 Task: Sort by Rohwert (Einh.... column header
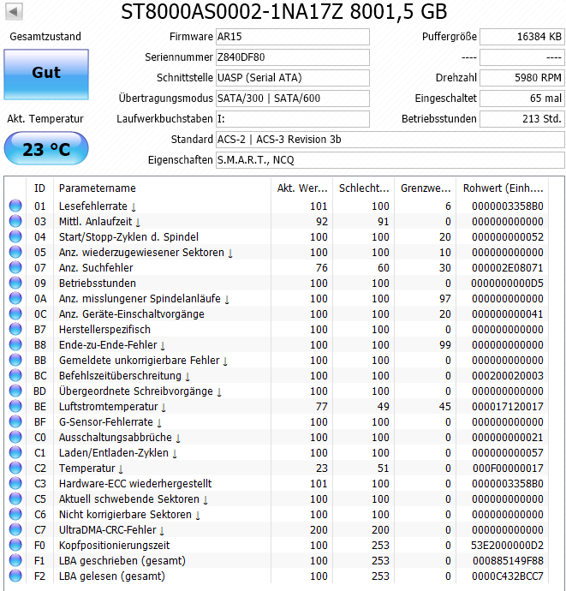503,188
